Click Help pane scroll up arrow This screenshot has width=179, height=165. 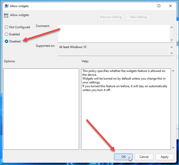click(x=173, y=71)
